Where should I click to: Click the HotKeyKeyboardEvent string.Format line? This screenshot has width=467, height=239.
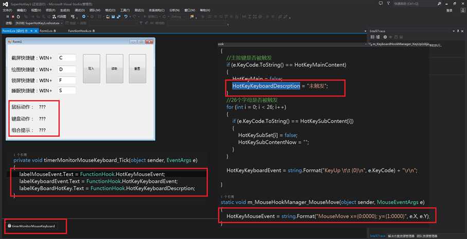tap(322, 170)
